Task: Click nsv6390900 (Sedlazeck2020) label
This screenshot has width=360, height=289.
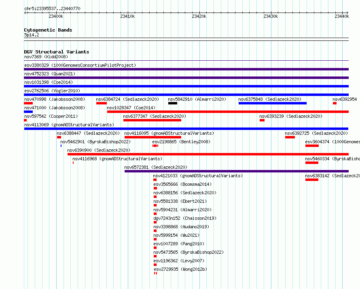Action: (99, 150)
